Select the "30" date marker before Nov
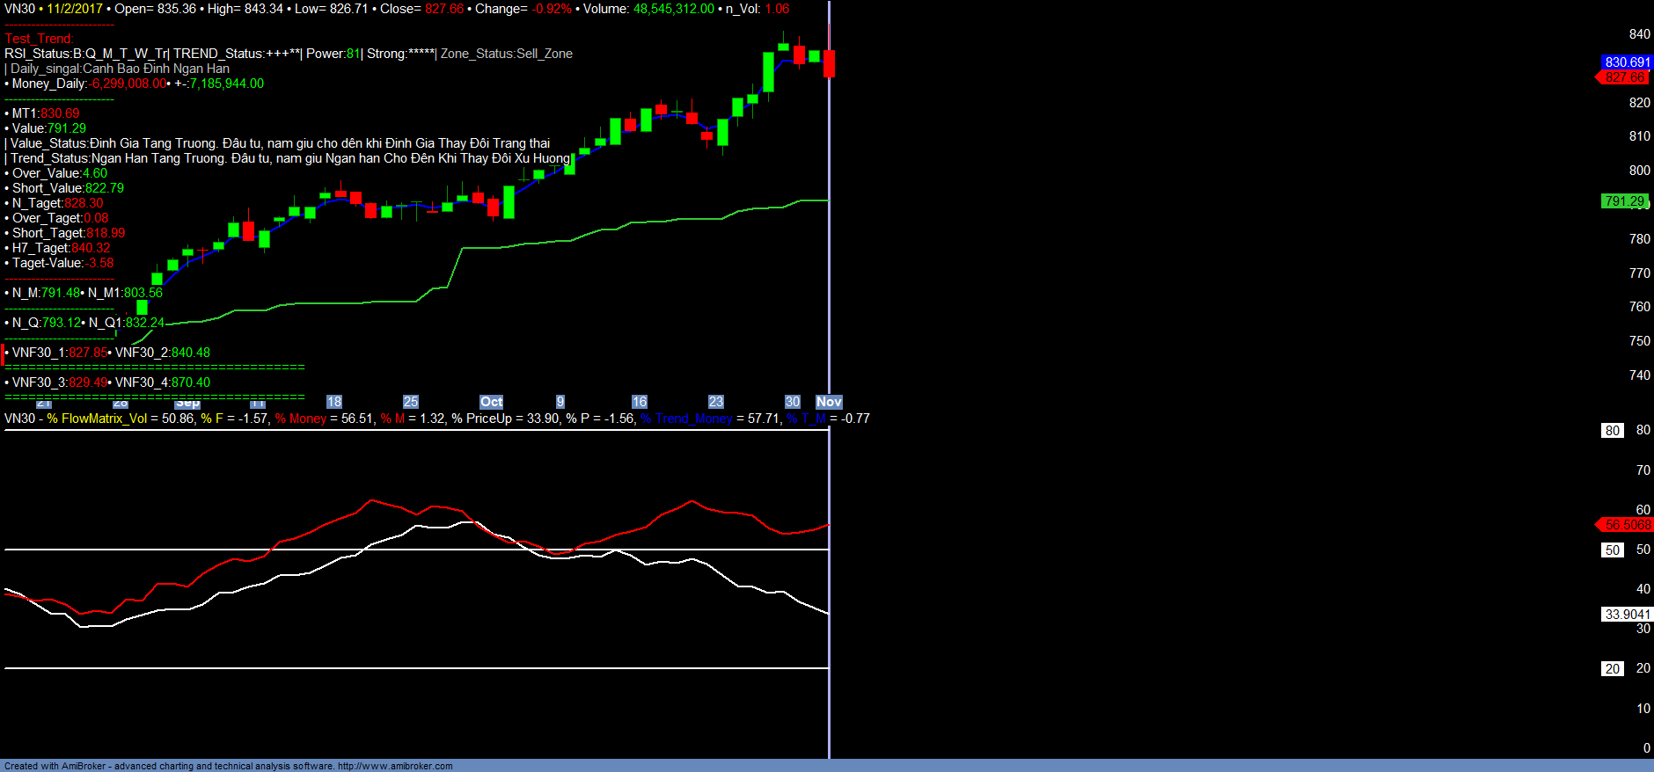1654x772 pixels. [793, 402]
